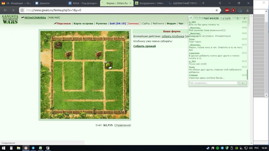The width and height of the screenshot is (269, 151).
Task: Open a new browser tab with plus
Action: (x=203, y=3)
